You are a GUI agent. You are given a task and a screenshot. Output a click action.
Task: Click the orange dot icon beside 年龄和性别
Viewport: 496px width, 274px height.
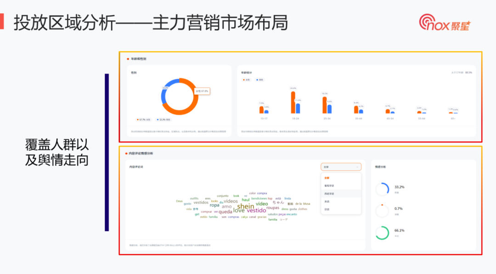[127, 59]
